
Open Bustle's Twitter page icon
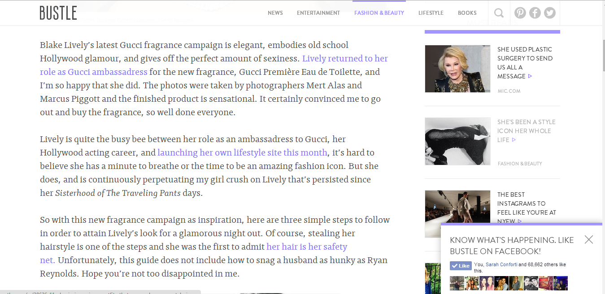coord(550,13)
